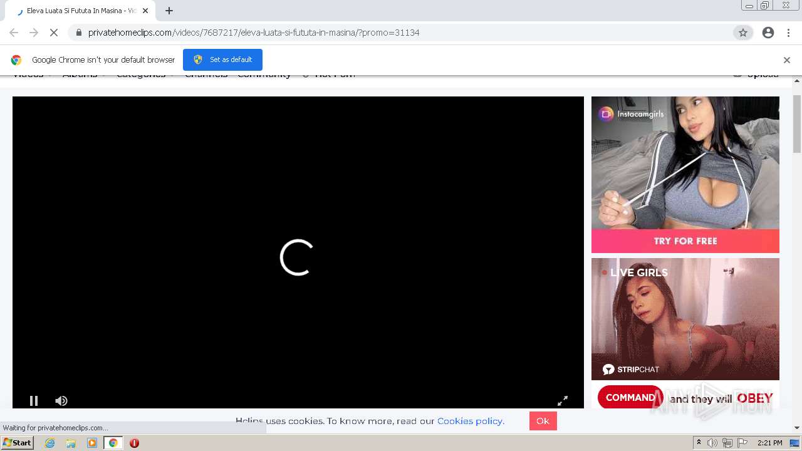The image size is (802, 451).
Task: Mute the video player volume
Action: coord(61,401)
